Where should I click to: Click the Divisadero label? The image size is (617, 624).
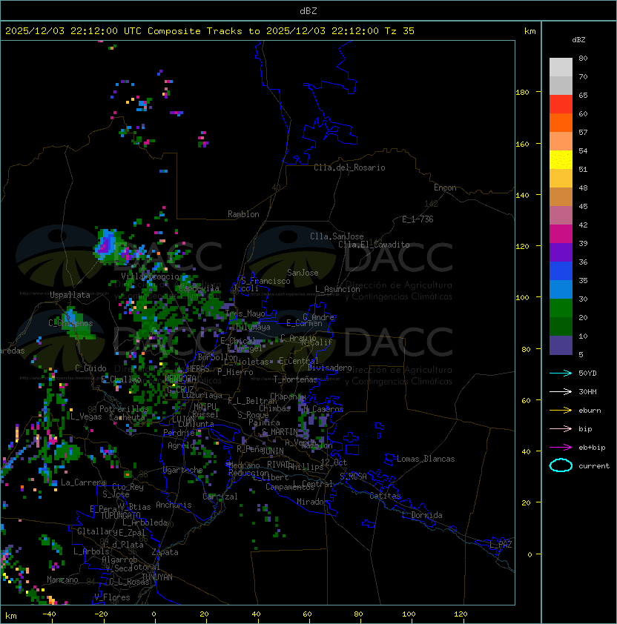329,368
